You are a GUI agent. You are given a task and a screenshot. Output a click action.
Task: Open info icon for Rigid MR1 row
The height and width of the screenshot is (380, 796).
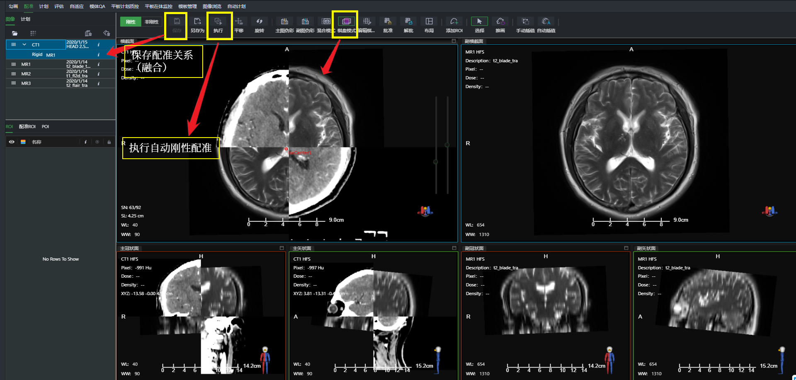click(98, 55)
